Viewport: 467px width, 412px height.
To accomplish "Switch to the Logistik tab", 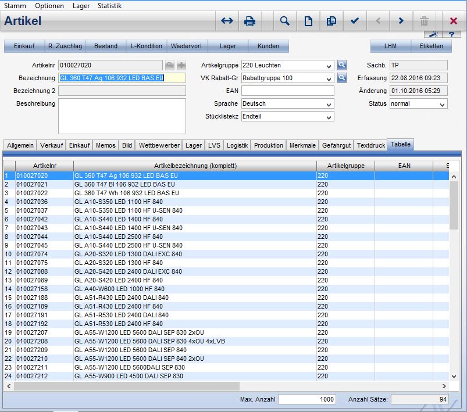I will tap(237, 145).
